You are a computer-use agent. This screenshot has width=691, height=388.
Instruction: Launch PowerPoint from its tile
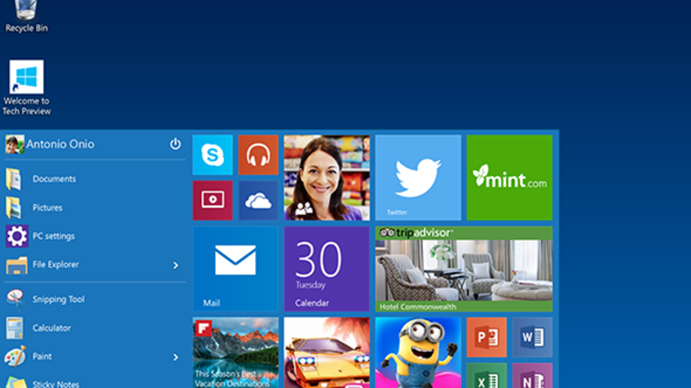(x=487, y=337)
